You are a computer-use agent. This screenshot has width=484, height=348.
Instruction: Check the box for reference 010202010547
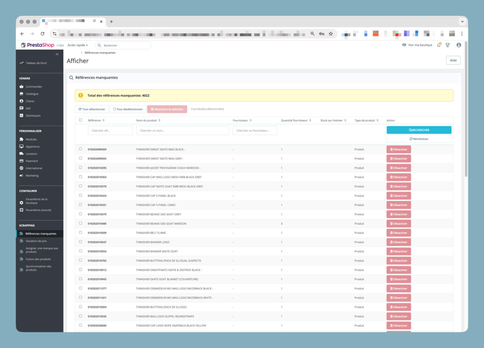tap(81, 242)
